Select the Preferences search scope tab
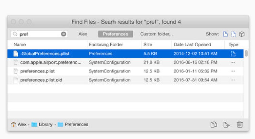Viewport: 255px width, 139px height. [115, 34]
